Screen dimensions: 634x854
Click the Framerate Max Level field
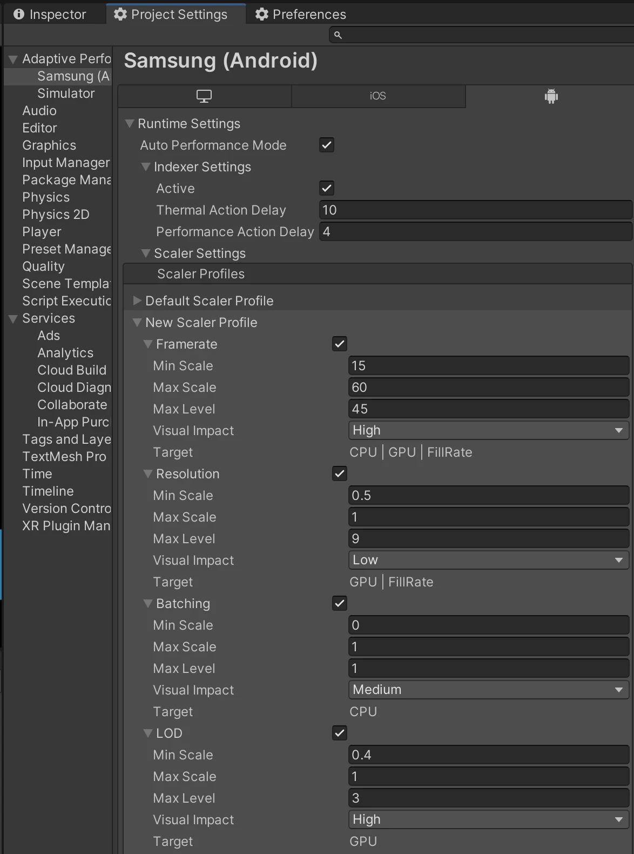pos(489,409)
